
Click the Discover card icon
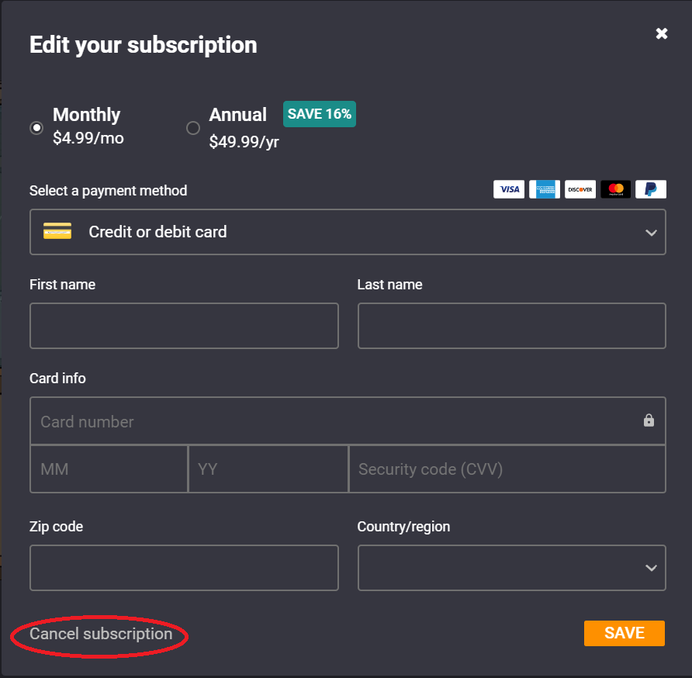pos(580,189)
